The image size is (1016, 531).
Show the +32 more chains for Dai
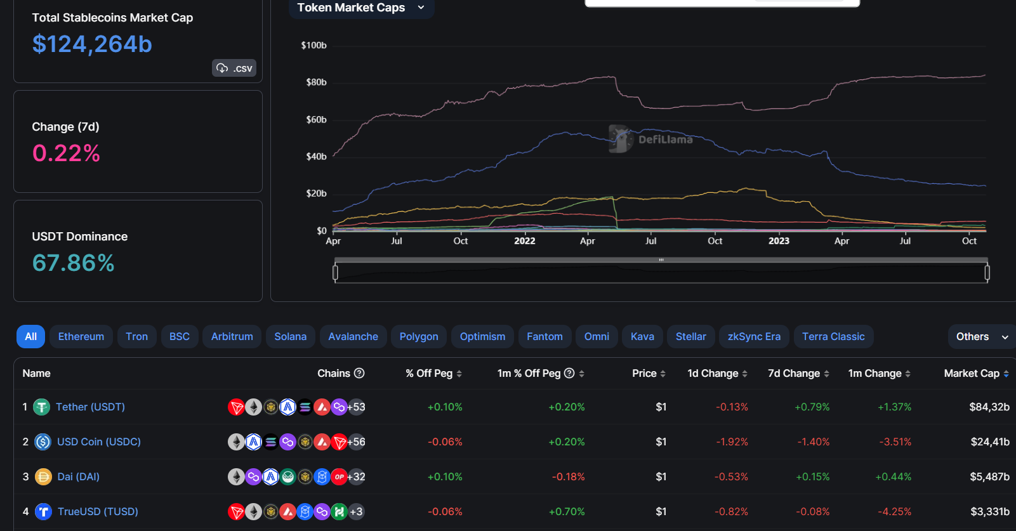click(x=357, y=477)
